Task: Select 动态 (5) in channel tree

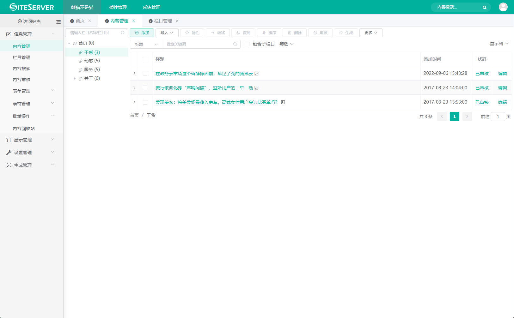Action: (92, 61)
